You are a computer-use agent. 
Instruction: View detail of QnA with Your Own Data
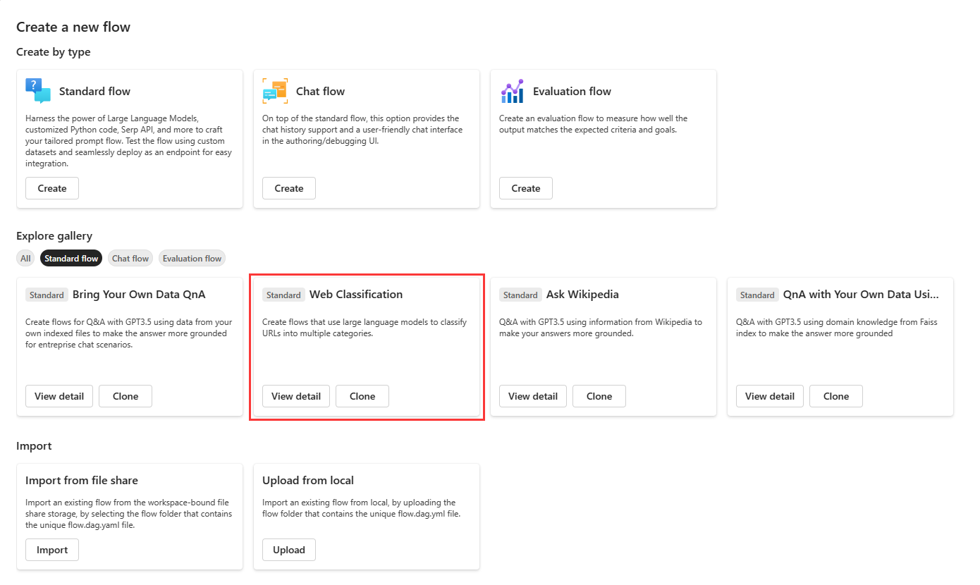[770, 396]
